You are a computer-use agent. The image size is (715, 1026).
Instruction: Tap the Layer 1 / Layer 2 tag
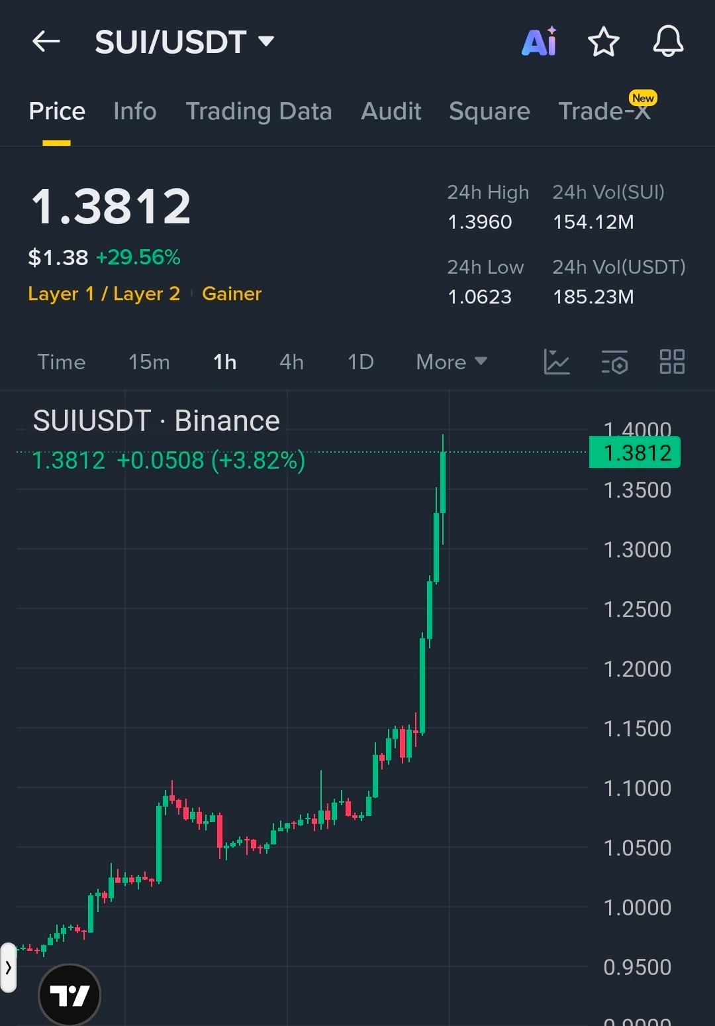click(x=104, y=294)
